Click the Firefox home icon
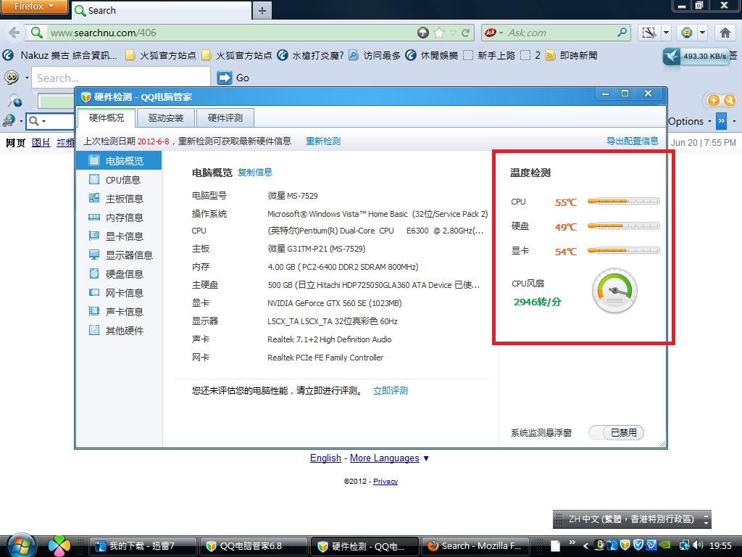 coord(725,33)
